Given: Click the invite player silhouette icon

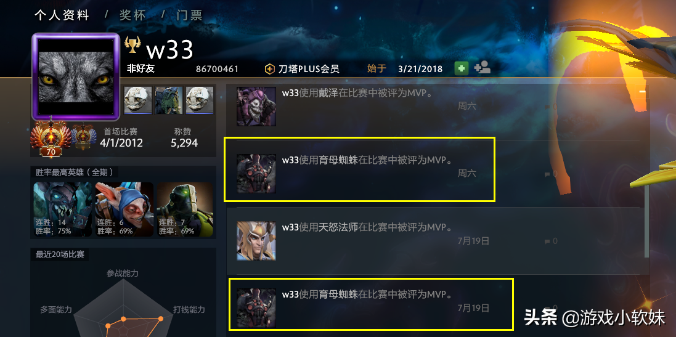Looking at the screenshot, I should [483, 68].
